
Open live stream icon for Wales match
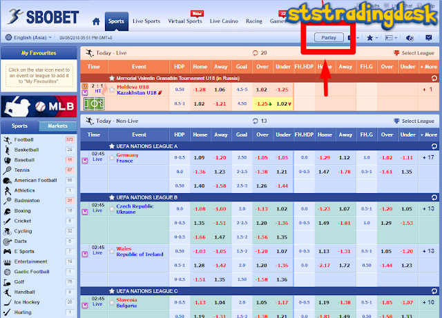[85, 254]
